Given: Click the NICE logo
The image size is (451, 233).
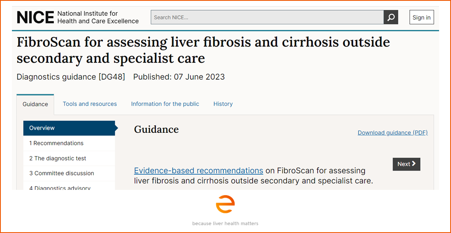Looking at the screenshot, I should [x=36, y=17].
